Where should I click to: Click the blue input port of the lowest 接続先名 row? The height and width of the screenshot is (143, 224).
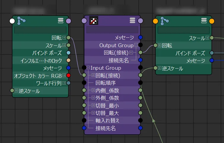84,128
